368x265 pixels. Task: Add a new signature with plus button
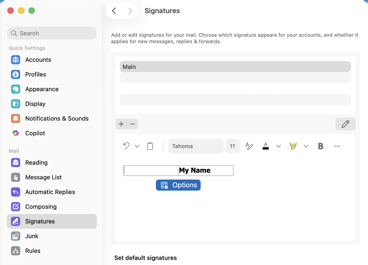[121, 124]
